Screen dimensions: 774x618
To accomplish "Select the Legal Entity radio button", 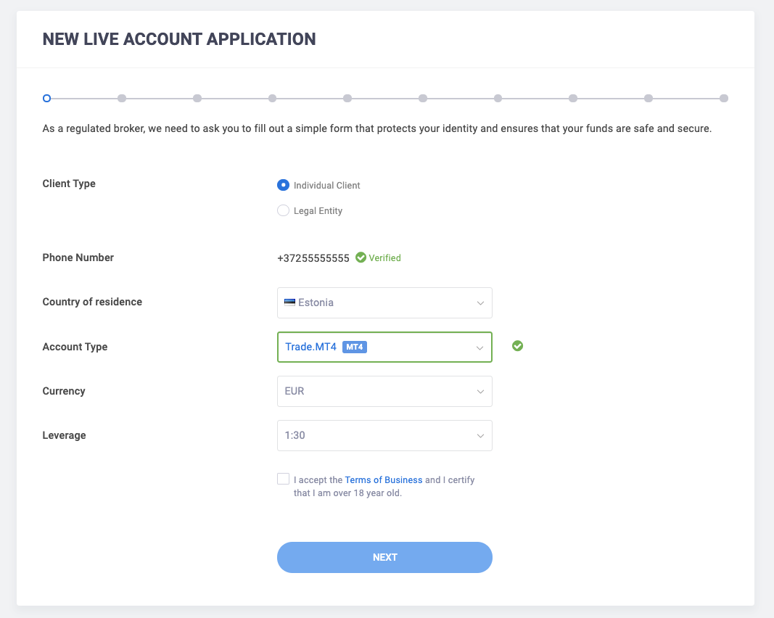I will (283, 210).
